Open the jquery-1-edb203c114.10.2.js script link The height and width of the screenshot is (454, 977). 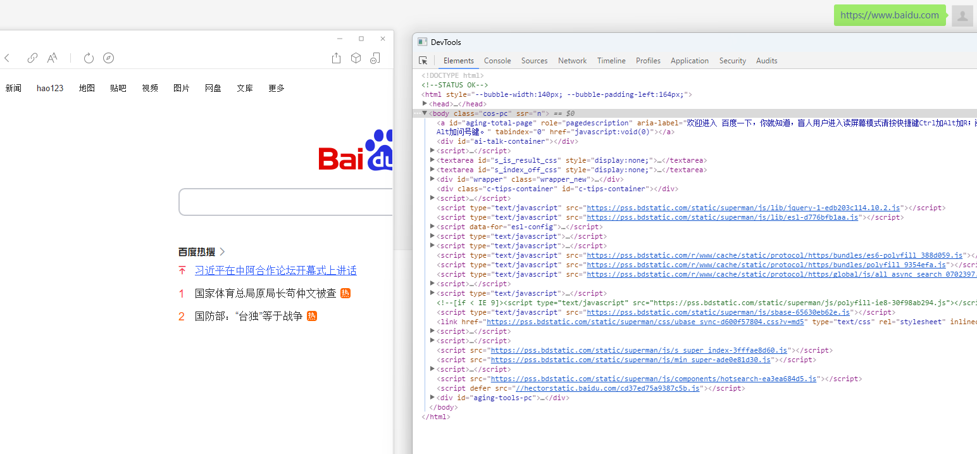[743, 208]
